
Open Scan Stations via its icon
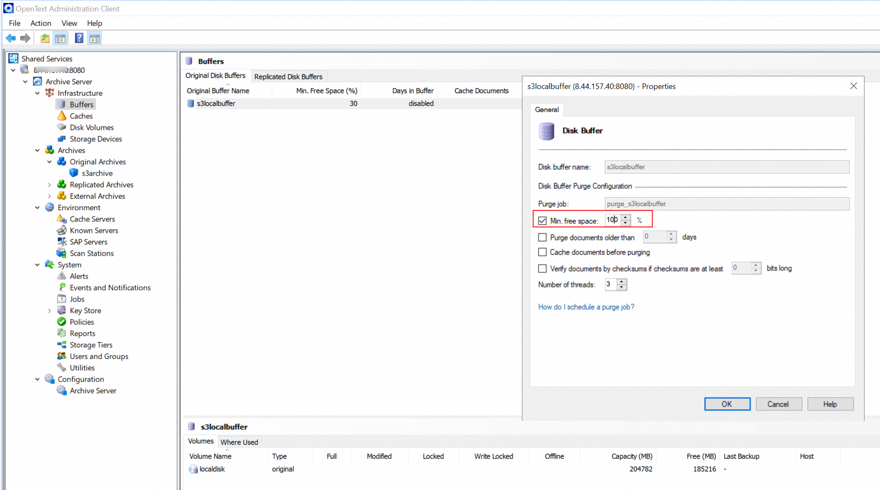click(62, 253)
